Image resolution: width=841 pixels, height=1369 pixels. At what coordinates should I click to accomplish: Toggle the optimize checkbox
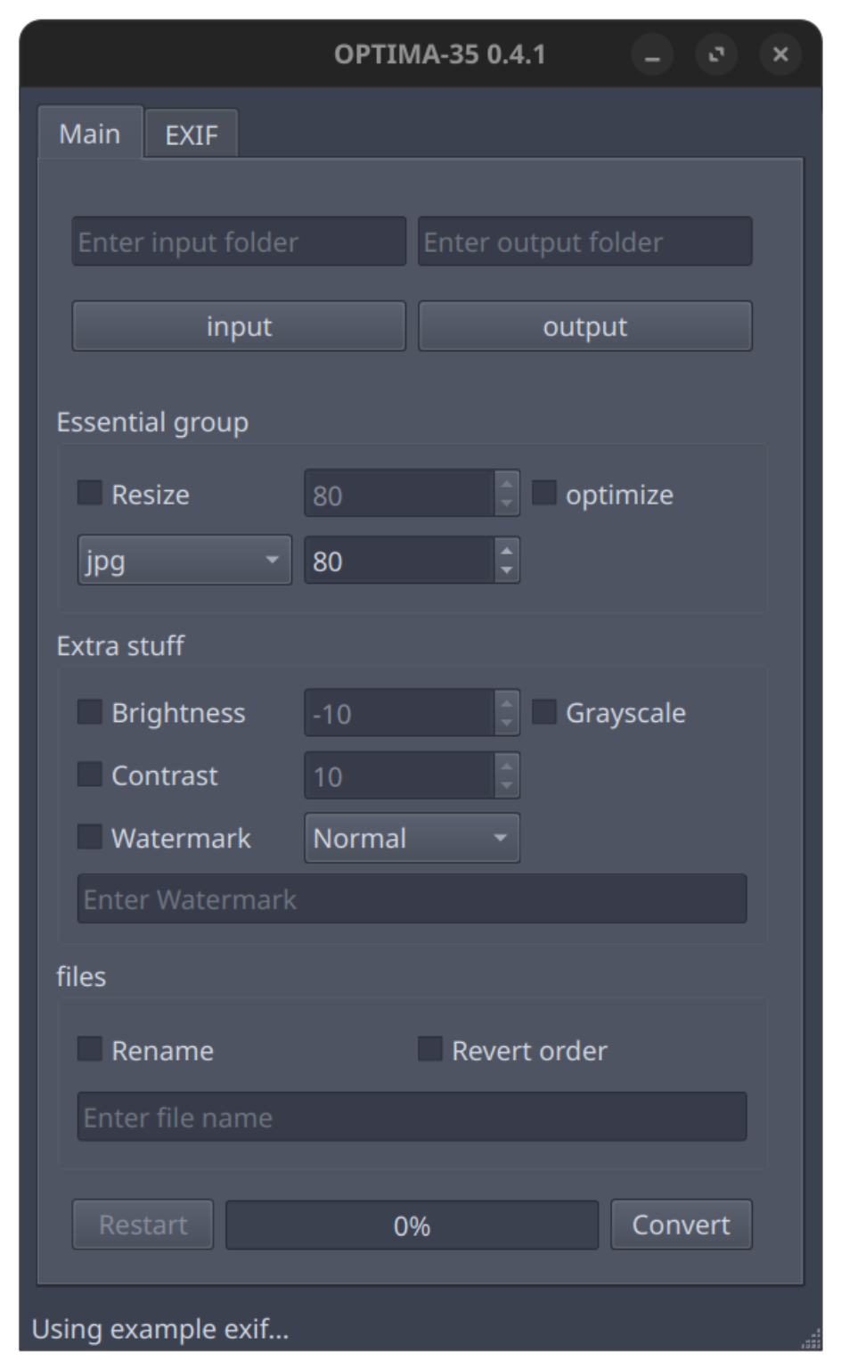[x=544, y=493]
